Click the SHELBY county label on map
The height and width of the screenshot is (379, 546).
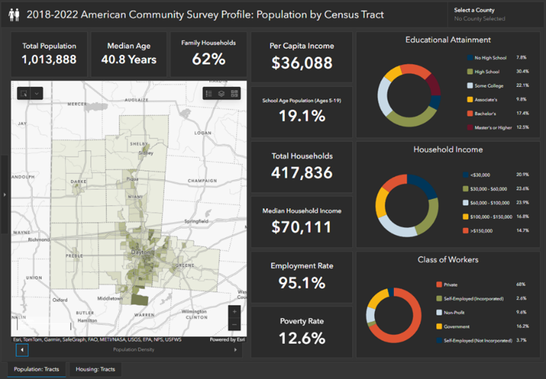139,144
